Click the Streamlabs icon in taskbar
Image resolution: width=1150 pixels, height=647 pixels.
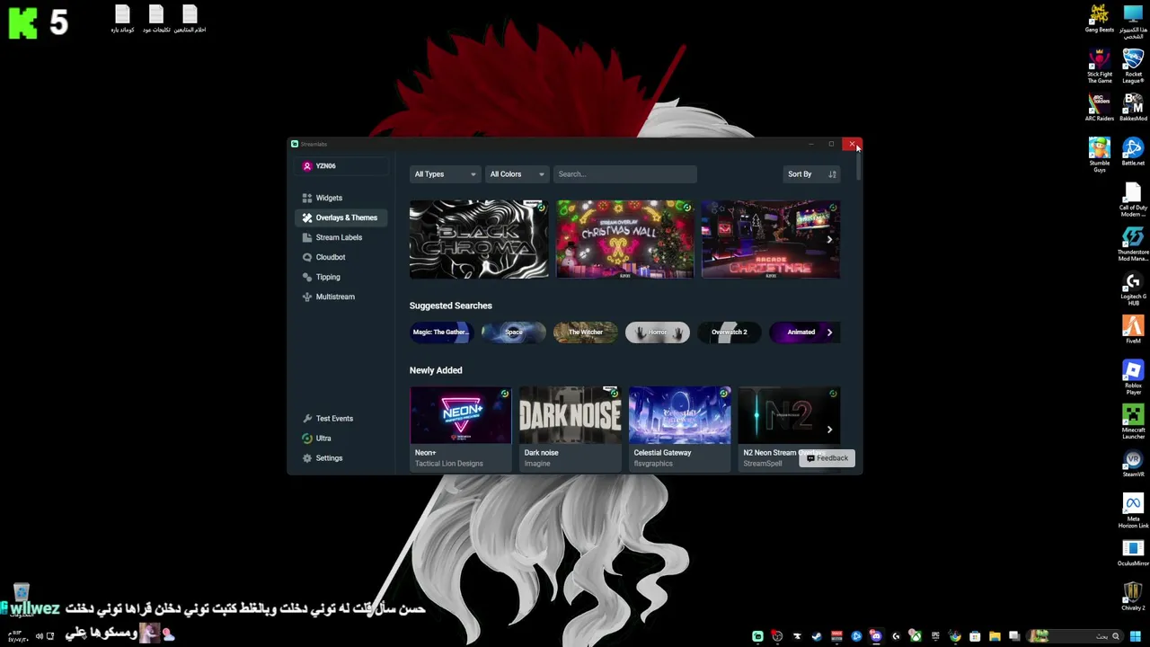757,636
